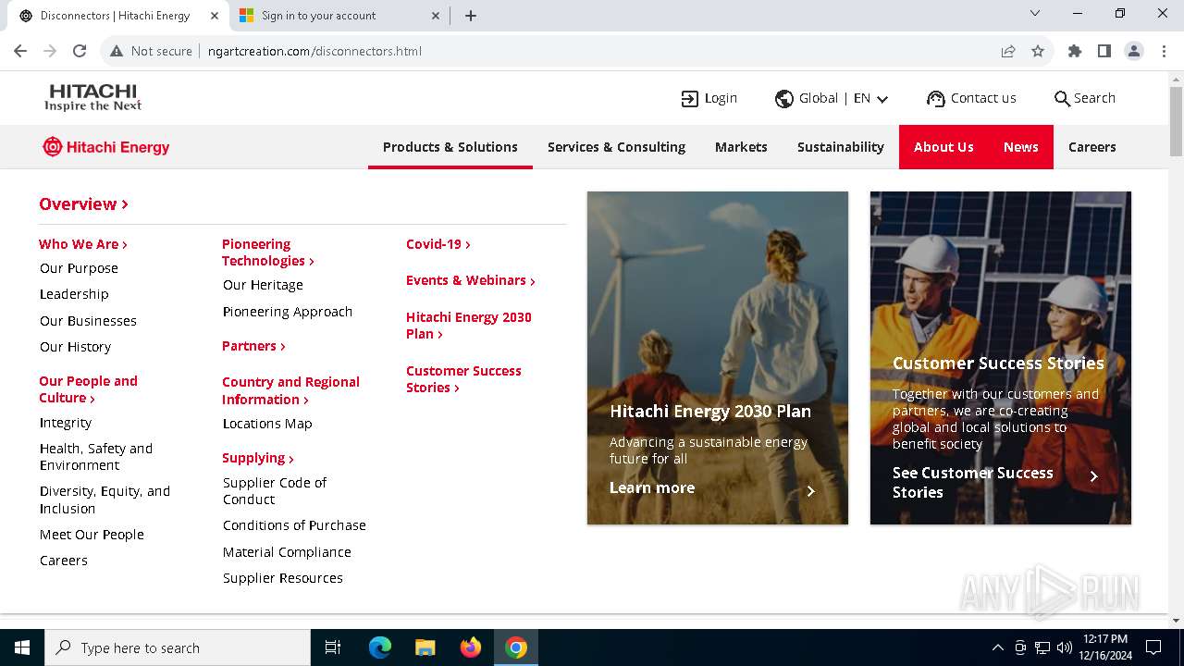Open Covid-19 link
1184x666 pixels.
[438, 244]
